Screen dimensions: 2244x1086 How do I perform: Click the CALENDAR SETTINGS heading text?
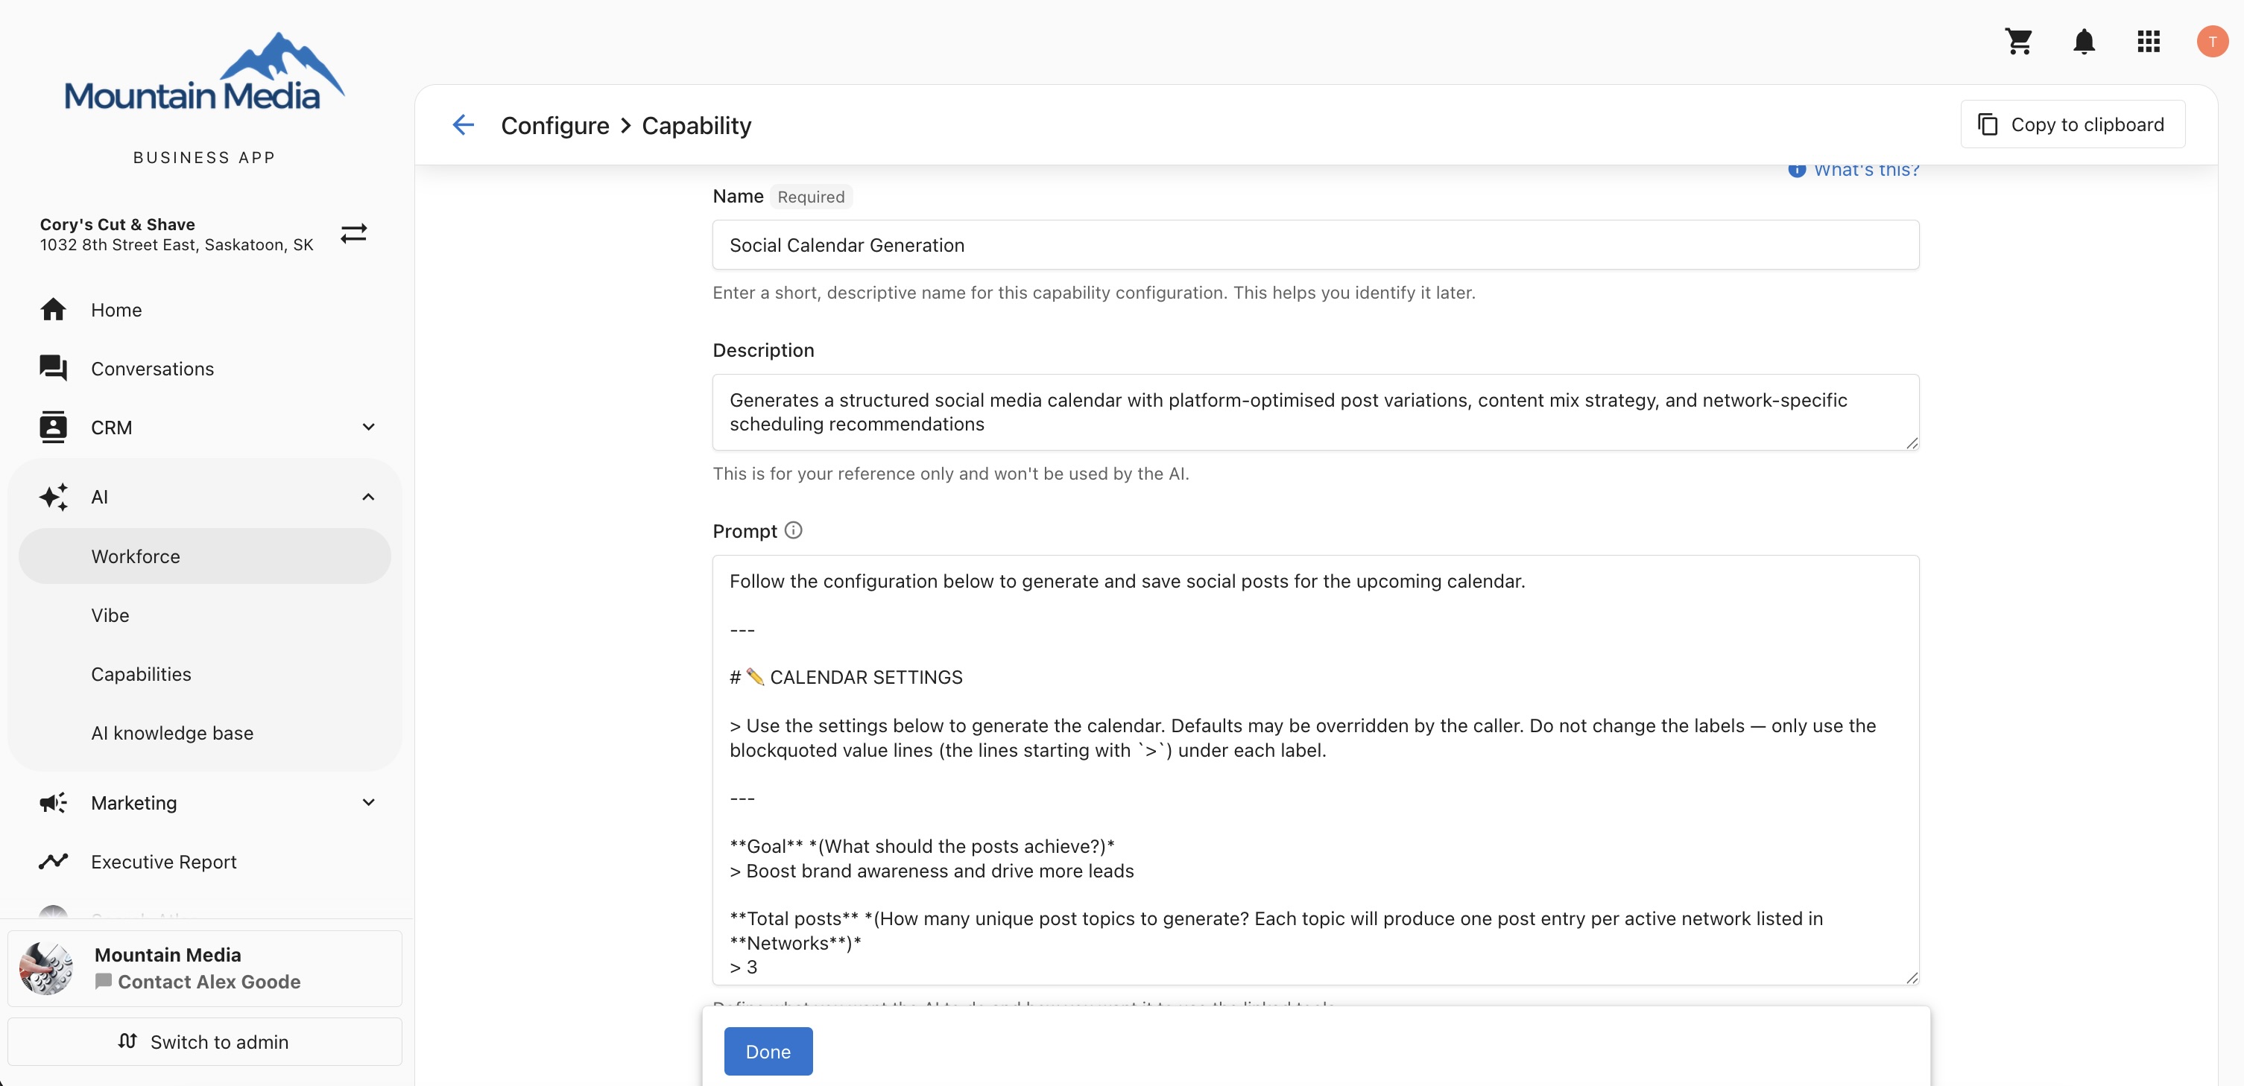pos(866,676)
